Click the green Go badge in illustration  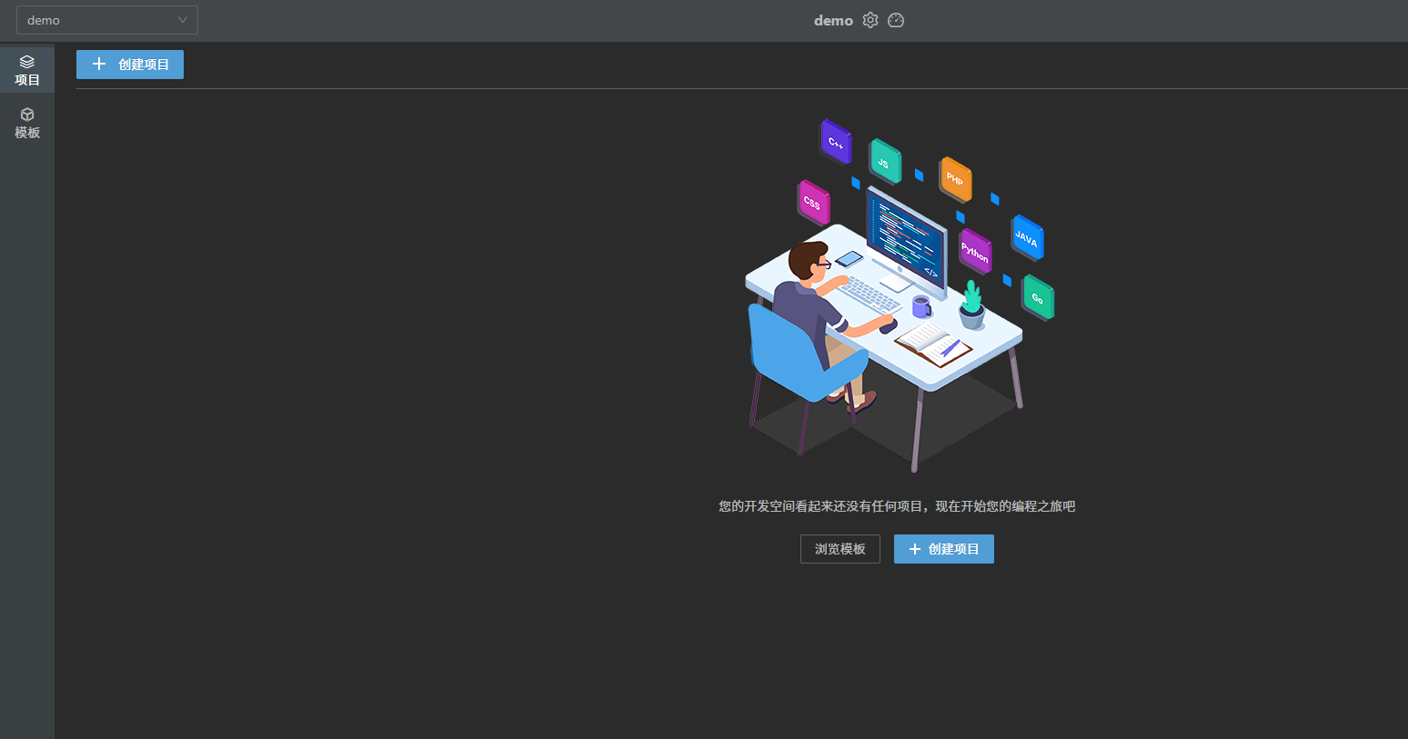[1038, 297]
